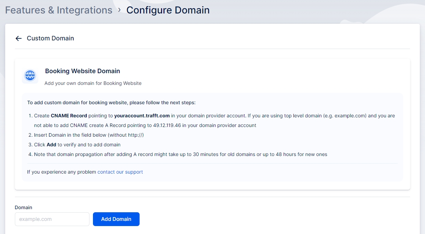Click the Booking Website Domain heading
The height and width of the screenshot is (234, 425).
point(83,71)
